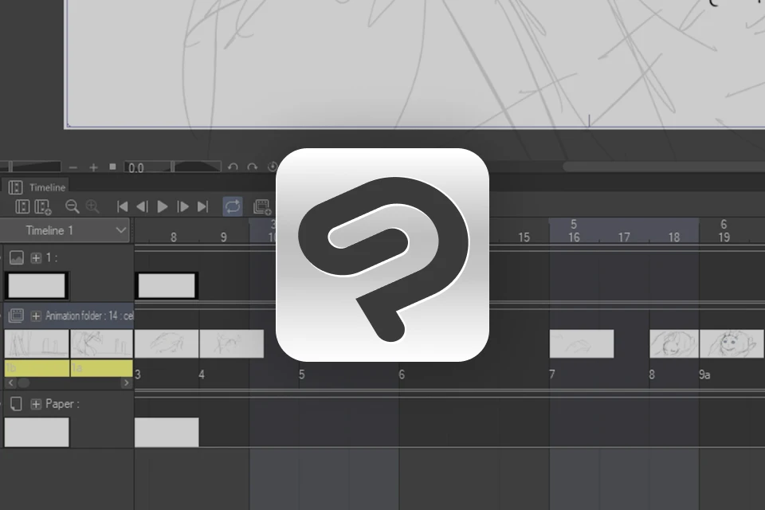Viewport: 765px width, 510px height.
Task: Select the cel 8 thumbnail
Action: pos(674,343)
